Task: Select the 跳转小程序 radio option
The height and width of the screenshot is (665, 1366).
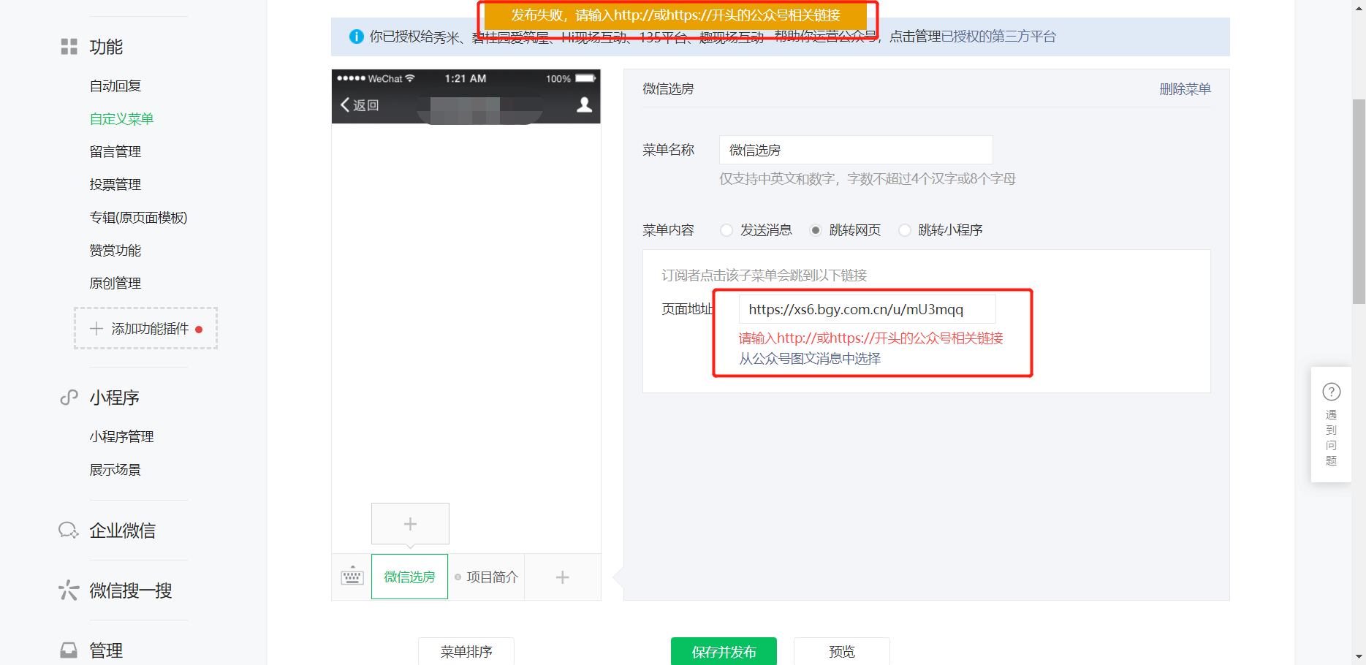Action: (905, 230)
